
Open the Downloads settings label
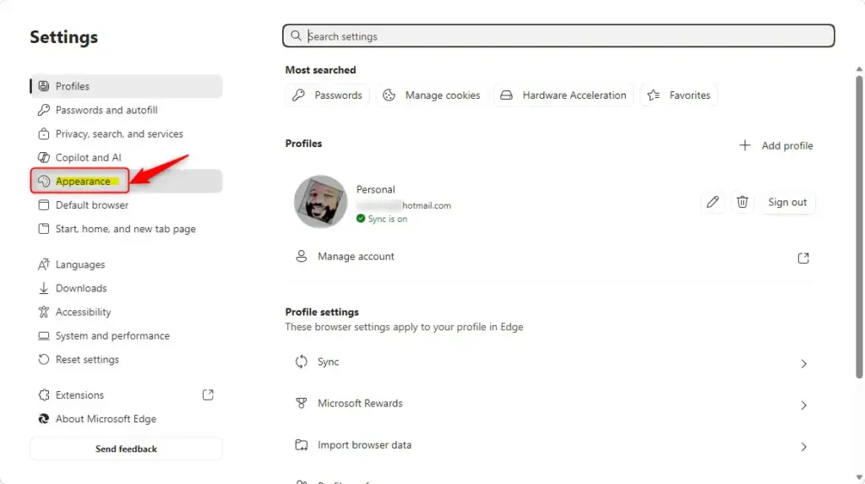coord(81,288)
